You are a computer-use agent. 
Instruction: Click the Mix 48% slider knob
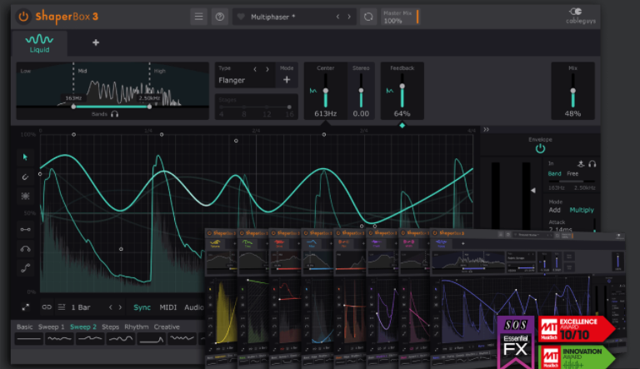573,91
